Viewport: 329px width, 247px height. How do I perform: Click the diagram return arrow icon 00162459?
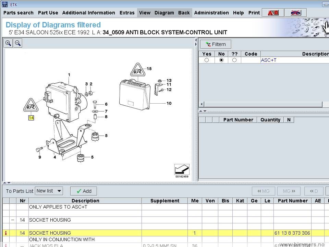(x=182, y=169)
